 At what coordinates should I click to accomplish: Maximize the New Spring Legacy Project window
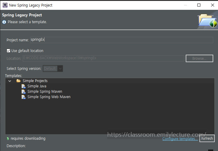coord(199,5)
